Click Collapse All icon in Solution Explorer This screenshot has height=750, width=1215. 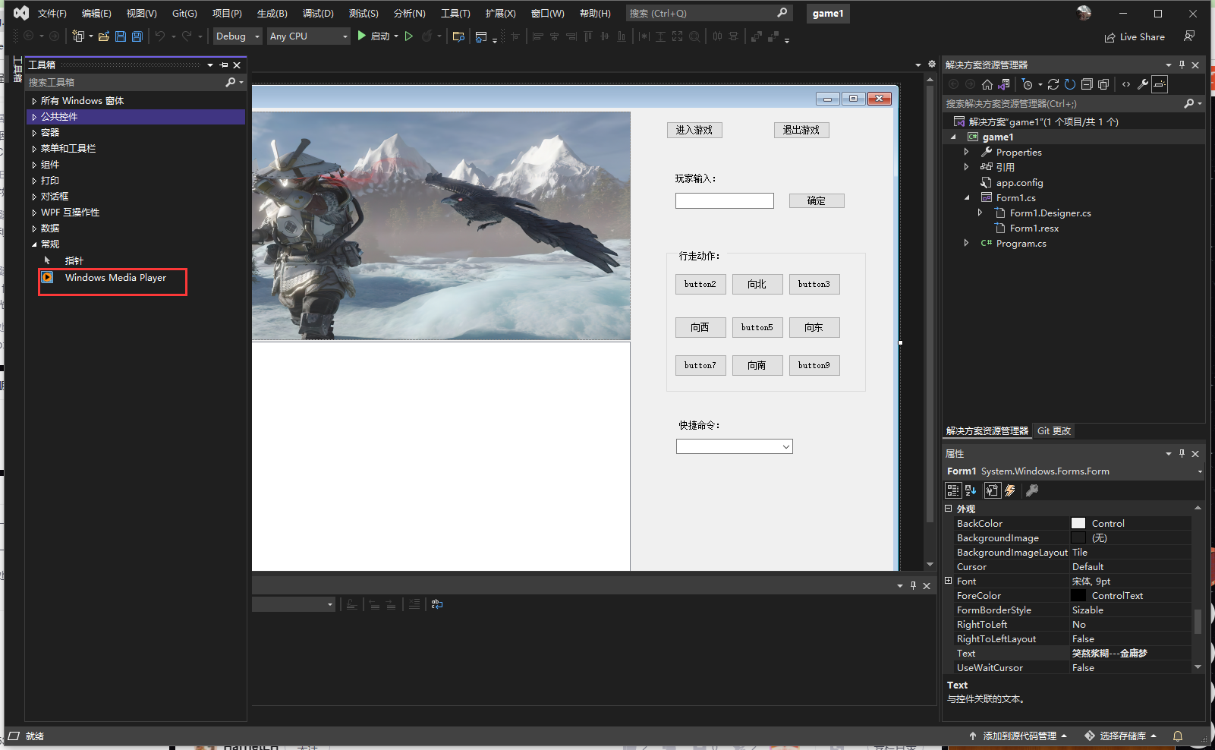pyautogui.click(x=1087, y=84)
